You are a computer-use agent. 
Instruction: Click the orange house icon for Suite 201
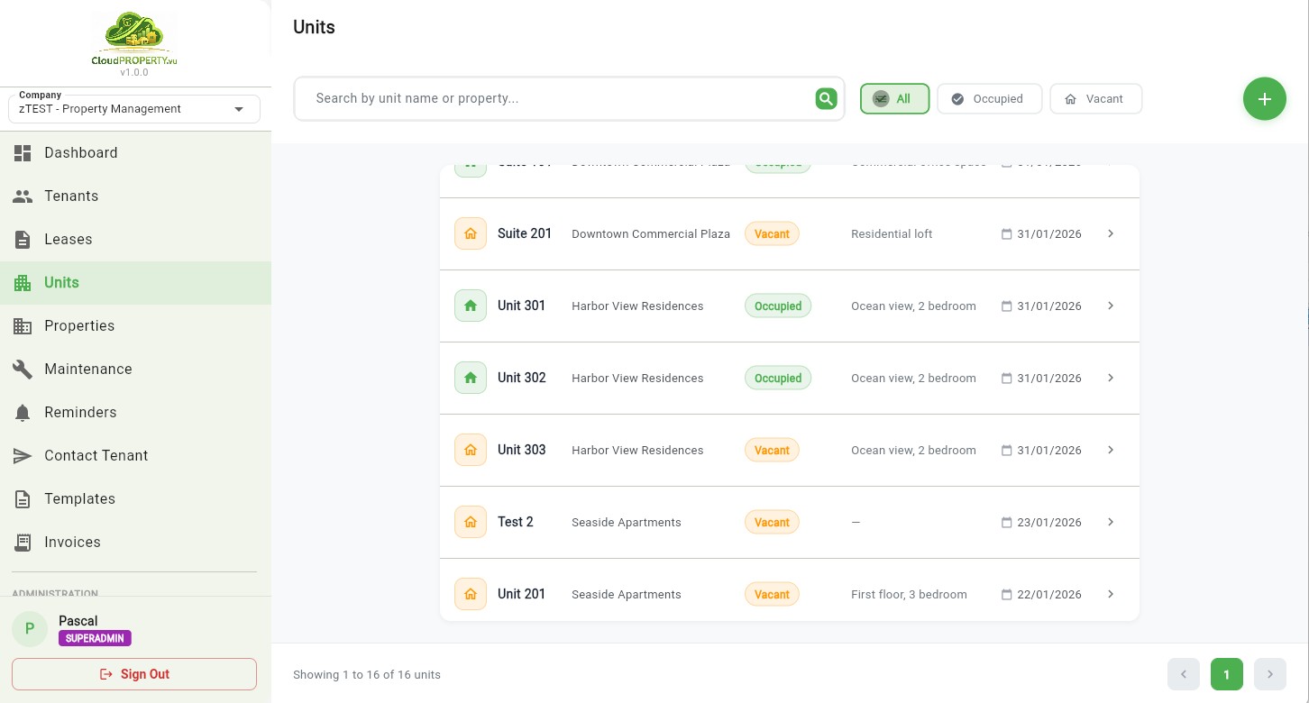471,234
